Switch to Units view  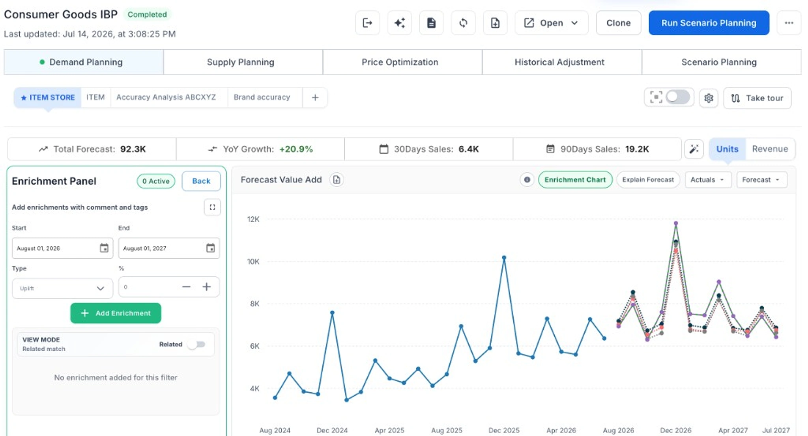(727, 149)
